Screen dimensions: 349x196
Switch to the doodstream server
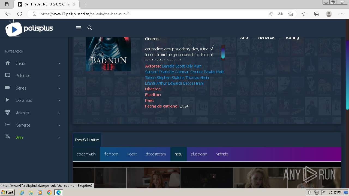click(156, 154)
